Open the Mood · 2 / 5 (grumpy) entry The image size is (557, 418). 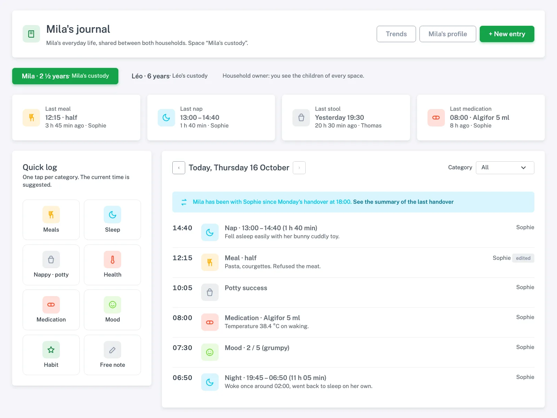[x=257, y=348]
